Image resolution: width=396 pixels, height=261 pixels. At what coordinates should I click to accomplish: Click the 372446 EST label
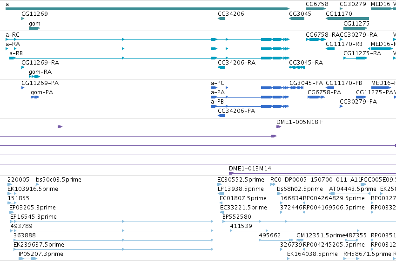(291, 208)
